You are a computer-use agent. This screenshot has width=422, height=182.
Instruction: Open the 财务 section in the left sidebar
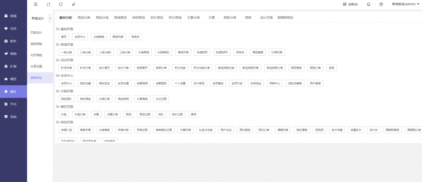click(14, 41)
